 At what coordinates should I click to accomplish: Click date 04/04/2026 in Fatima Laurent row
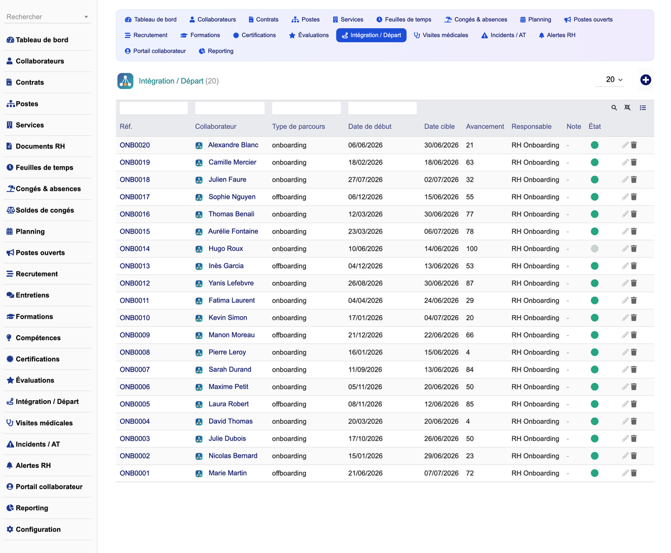(x=365, y=301)
